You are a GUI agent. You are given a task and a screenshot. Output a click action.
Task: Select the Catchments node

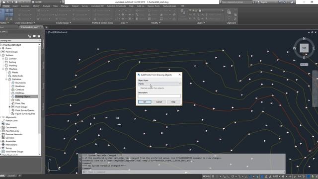pyautogui.click(x=11, y=128)
